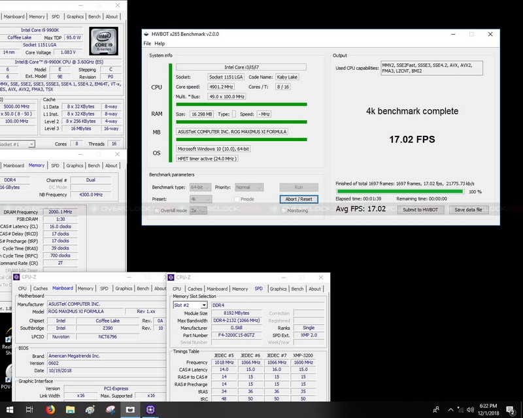523x418 pixels.
Task: Open the volume control tray icon
Action: 470,410
